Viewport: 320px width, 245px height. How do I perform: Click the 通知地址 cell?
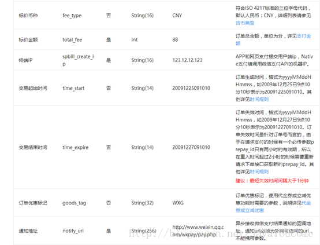pos(28,231)
